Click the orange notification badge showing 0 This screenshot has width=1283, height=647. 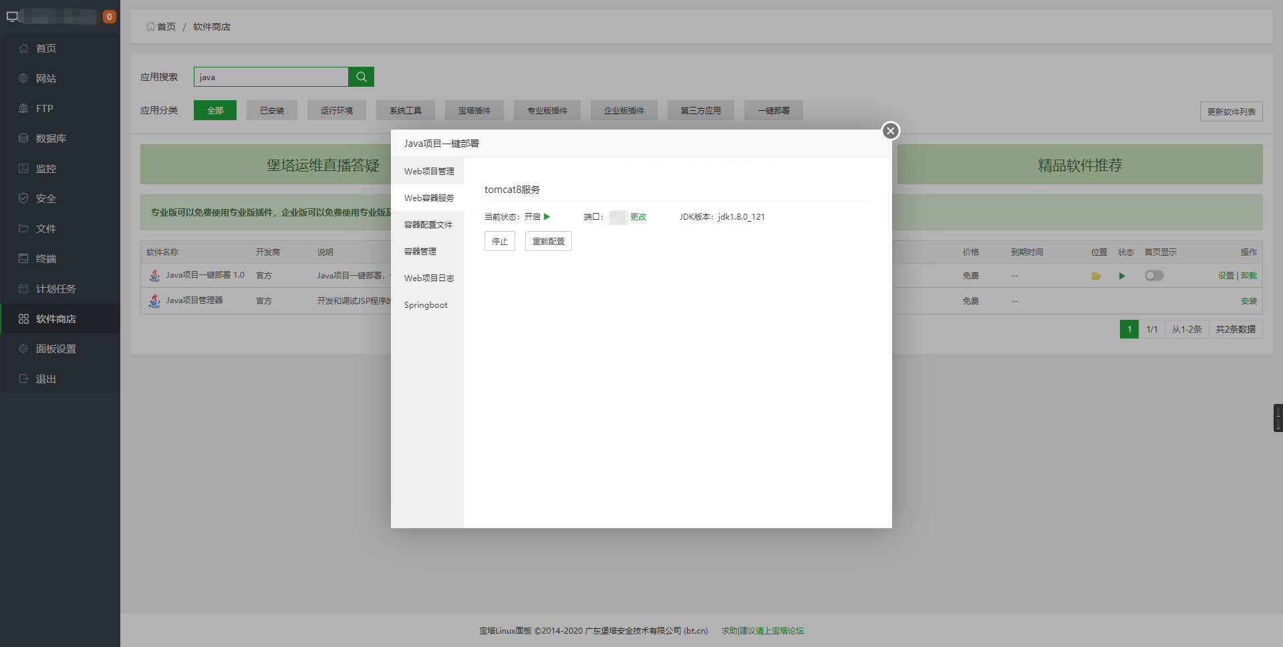pyautogui.click(x=110, y=17)
